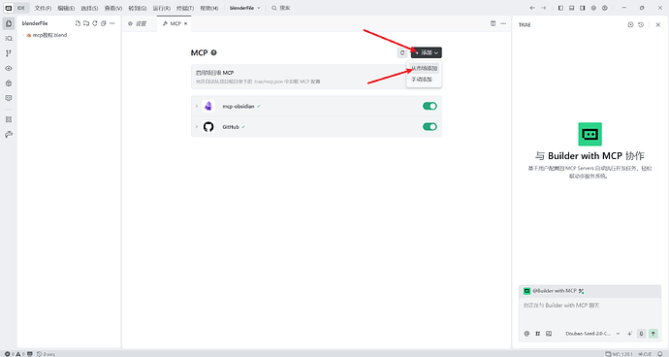Click the microphone voice input button
This screenshot has height=357, width=669.
point(641,334)
